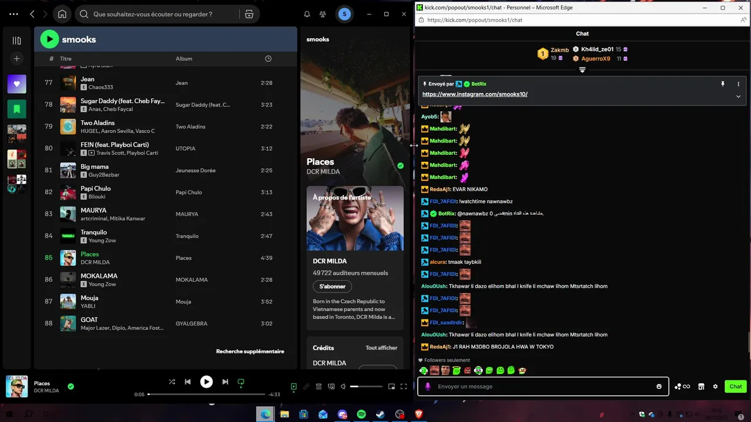Image resolution: width=751 pixels, height=422 pixels.
Task: Click "Recherche supplémentaire" link
Action: [x=250, y=352]
